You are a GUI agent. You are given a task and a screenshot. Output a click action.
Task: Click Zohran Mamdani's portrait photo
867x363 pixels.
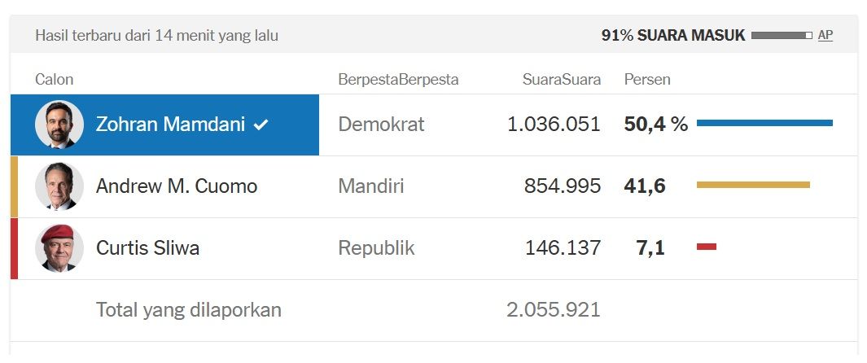click(x=59, y=125)
